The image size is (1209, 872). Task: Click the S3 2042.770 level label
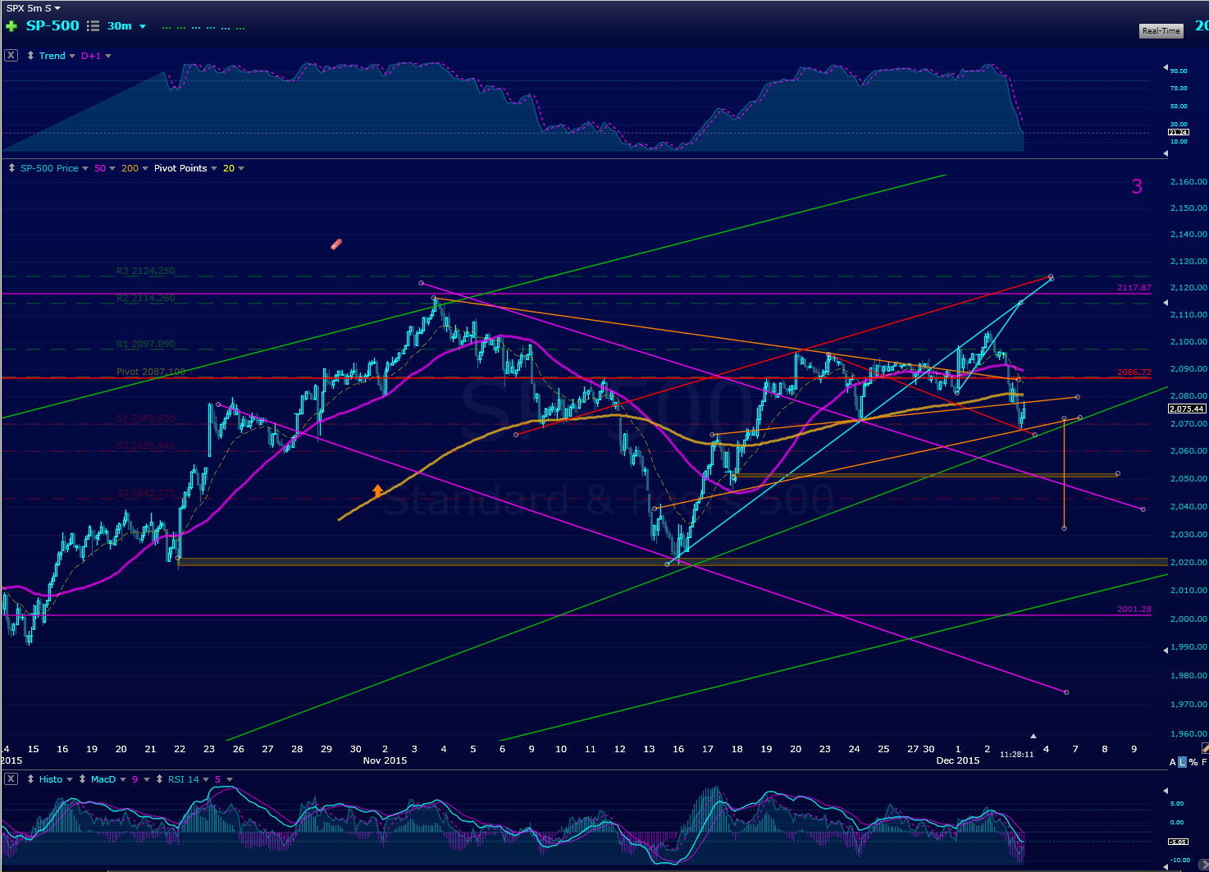(145, 494)
